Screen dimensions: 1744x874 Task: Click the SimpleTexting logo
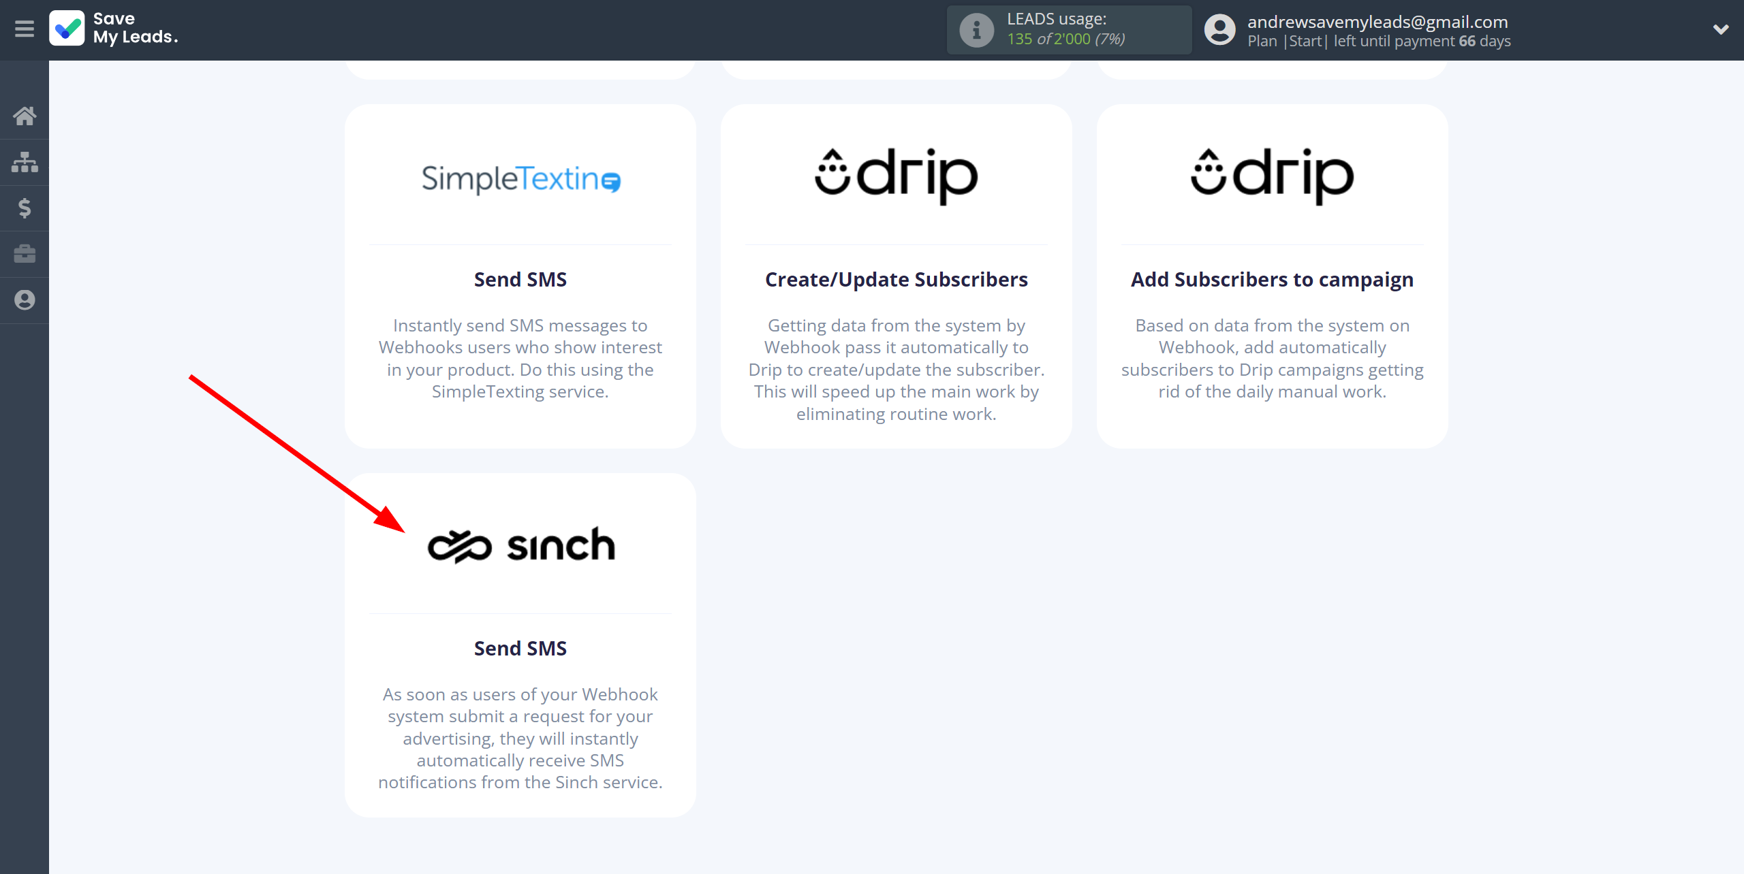click(520, 179)
